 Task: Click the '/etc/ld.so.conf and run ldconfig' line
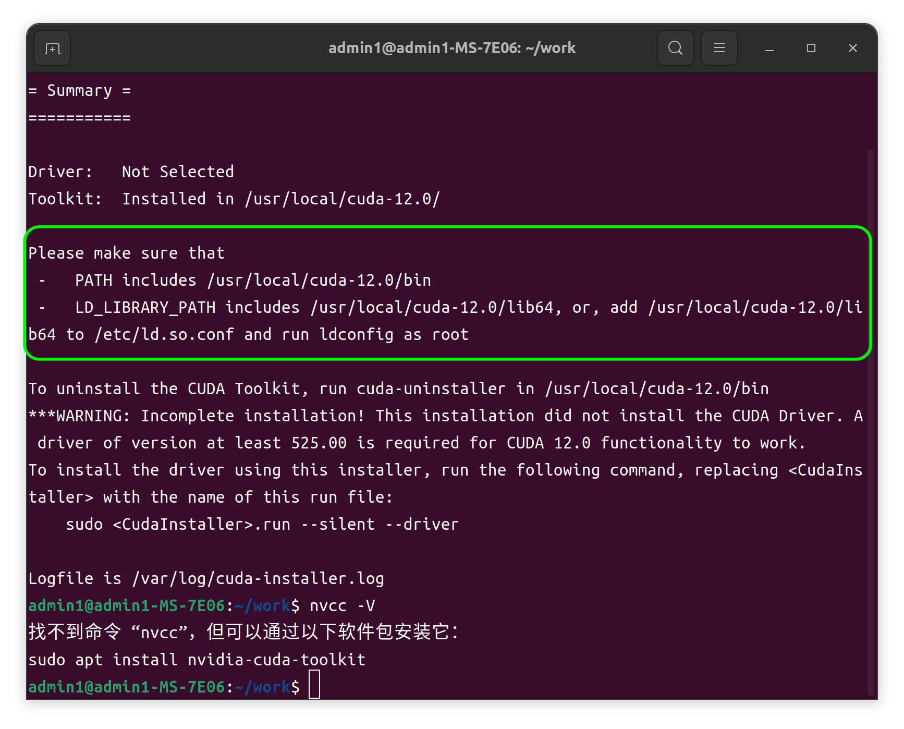click(x=248, y=334)
